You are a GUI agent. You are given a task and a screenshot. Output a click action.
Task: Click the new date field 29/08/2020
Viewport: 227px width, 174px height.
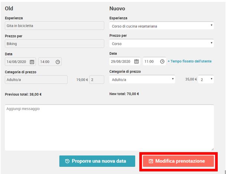coord(125,61)
